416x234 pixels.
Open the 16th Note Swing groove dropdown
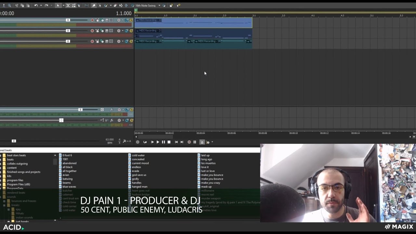point(159,6)
